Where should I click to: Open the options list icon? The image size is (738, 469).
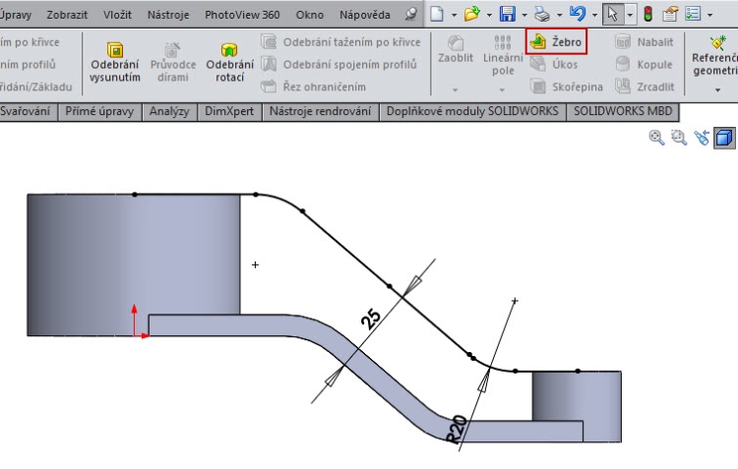click(x=693, y=14)
